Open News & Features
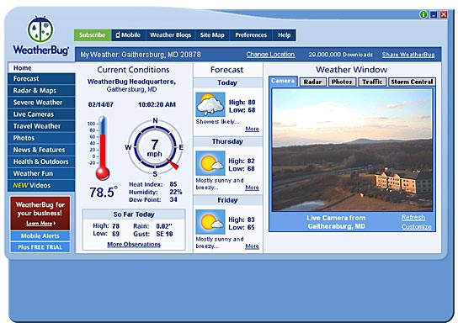The width and height of the screenshot is (458, 328). (x=41, y=150)
